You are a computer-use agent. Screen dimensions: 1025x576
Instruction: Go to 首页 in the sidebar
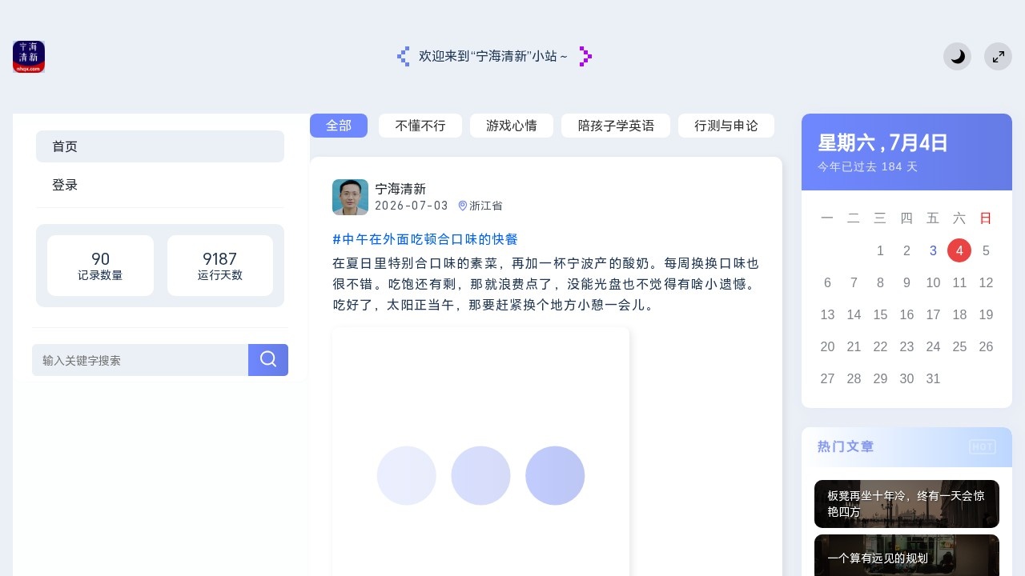(x=160, y=146)
